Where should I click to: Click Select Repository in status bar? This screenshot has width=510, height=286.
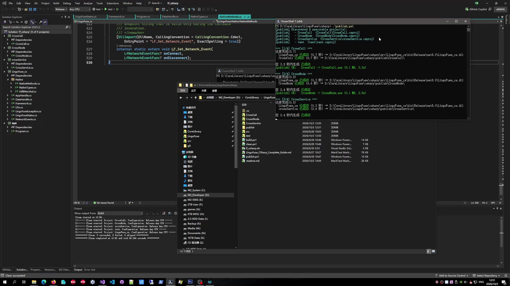pyautogui.click(x=486, y=276)
